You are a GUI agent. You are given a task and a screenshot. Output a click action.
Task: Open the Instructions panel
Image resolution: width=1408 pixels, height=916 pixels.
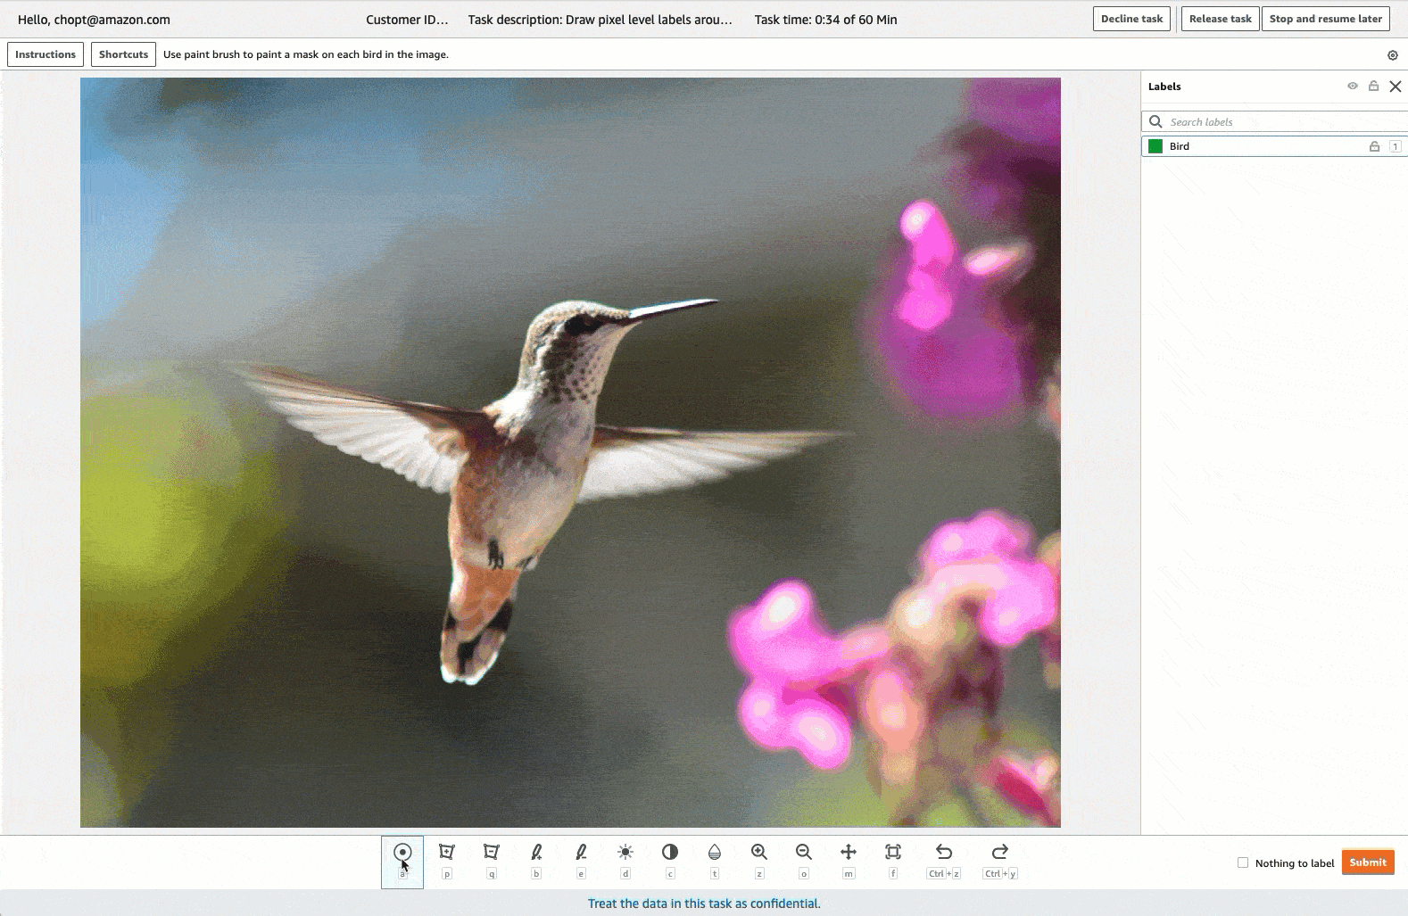tap(46, 54)
